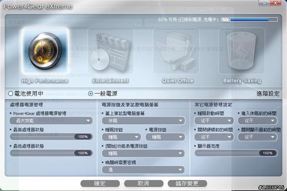
Task: Select the 電池使用中 radio button
Action: tap(10, 94)
